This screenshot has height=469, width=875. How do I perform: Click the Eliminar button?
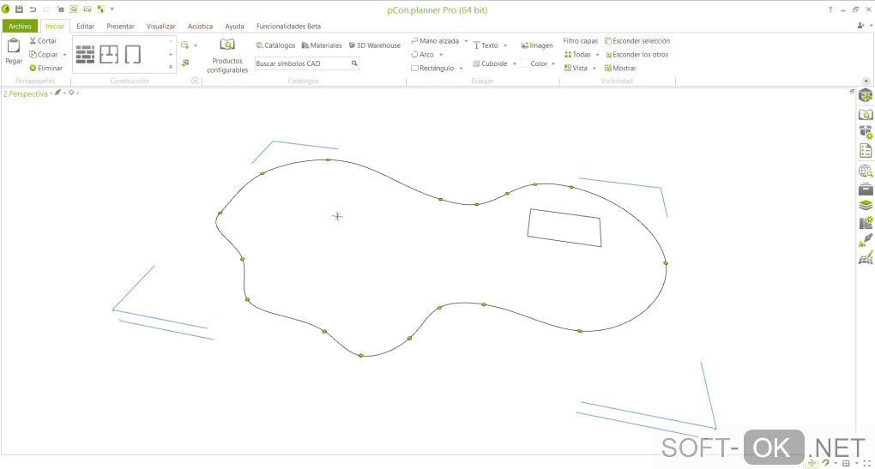(x=45, y=68)
